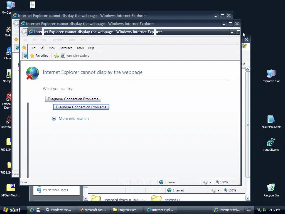The height and width of the screenshot is (214, 285).
Task: Click the Internet zone globe in front status bar
Action: coord(161,182)
